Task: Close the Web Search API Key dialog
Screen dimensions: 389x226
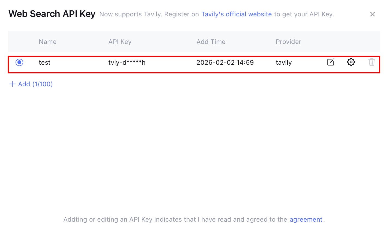Action: click(372, 14)
